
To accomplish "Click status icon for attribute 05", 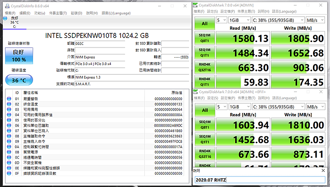I will [x=9, y=120].
